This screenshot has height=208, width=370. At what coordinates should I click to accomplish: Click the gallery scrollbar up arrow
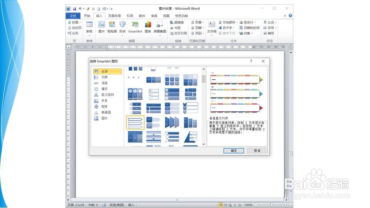click(x=203, y=69)
